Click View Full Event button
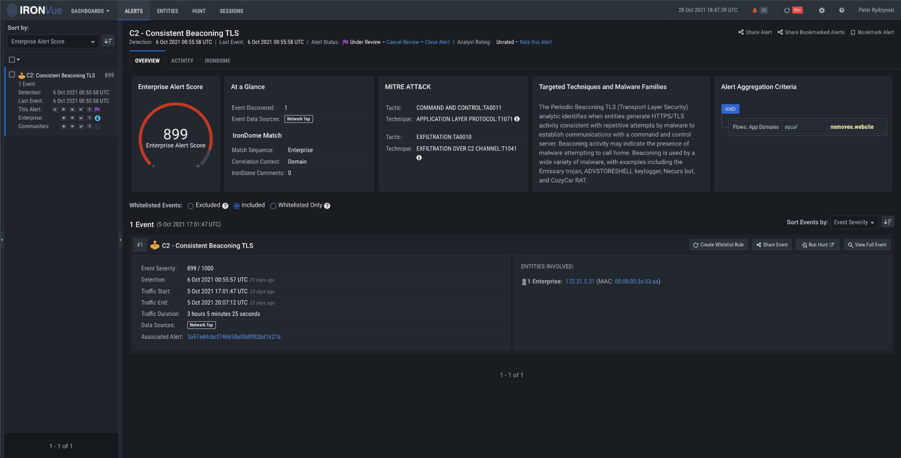This screenshot has width=901, height=458. 867,244
